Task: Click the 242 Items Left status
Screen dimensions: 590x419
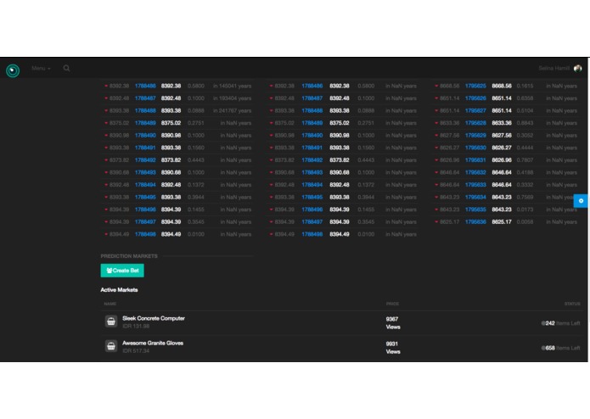Action: tap(560, 323)
